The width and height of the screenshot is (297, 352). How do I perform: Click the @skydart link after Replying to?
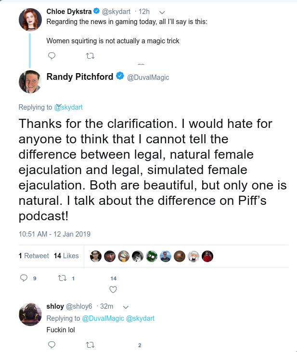(68, 107)
